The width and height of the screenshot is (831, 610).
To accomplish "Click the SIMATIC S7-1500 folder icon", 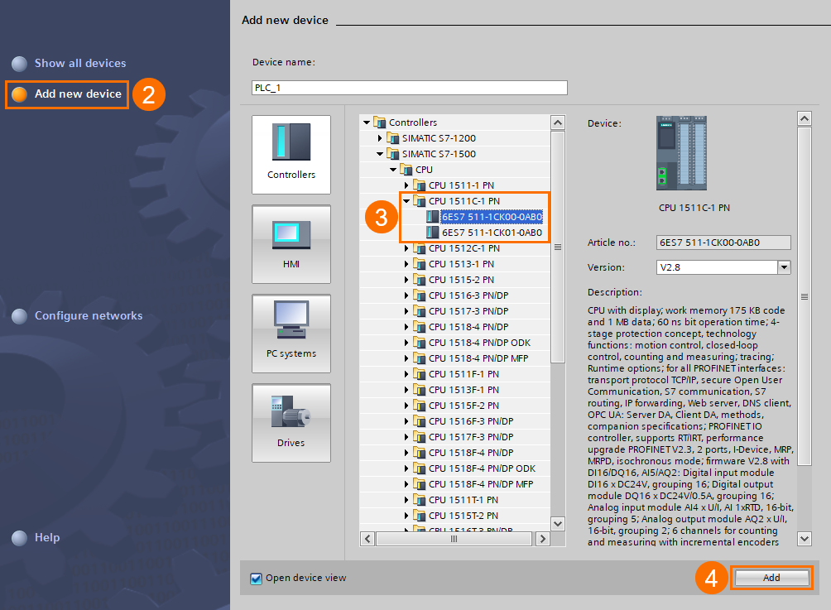I will coord(392,154).
